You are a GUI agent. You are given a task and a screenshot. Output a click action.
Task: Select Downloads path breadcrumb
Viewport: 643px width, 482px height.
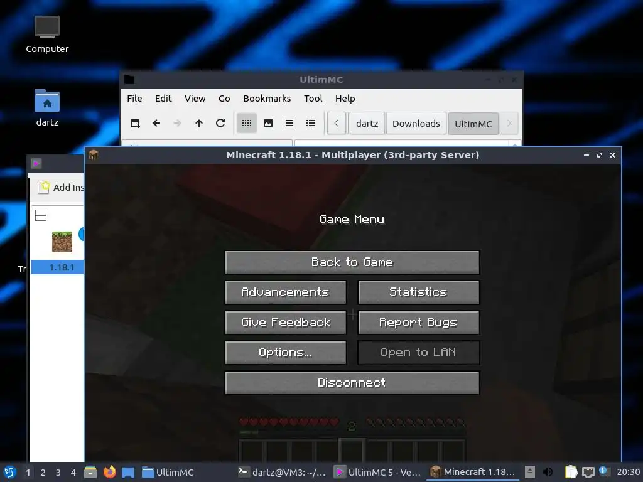pos(416,124)
